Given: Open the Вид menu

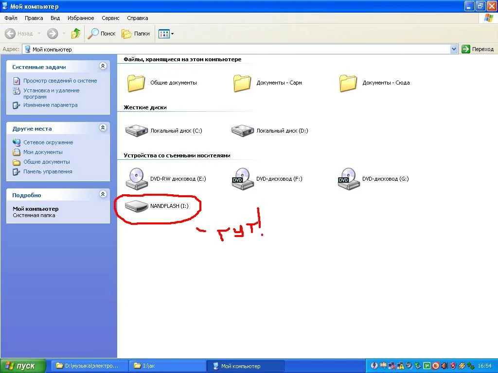Looking at the screenshot, I should point(55,18).
